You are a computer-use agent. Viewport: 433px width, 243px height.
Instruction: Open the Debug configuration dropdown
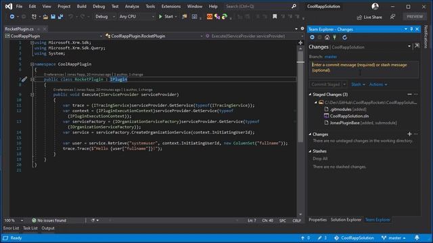105,17
